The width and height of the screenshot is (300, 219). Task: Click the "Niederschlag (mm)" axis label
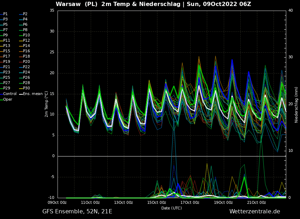pos(296,104)
